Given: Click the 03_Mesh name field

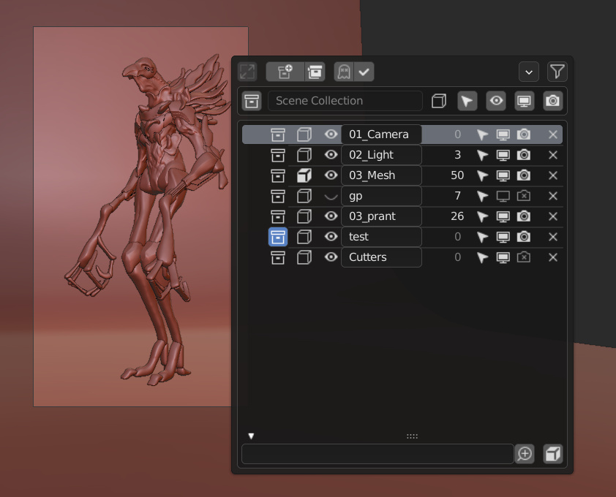Looking at the screenshot, I should [x=381, y=175].
